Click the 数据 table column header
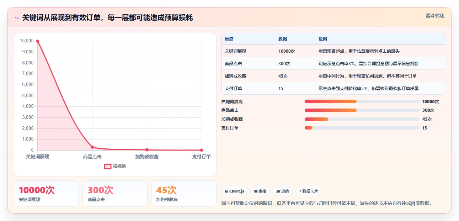459x221 pixels. pos(283,39)
